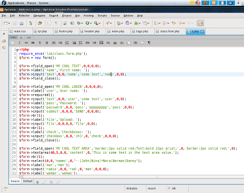Screen dimensions: 244x193
Task: Insert an ordered numbered list
Action: coord(67,43)
